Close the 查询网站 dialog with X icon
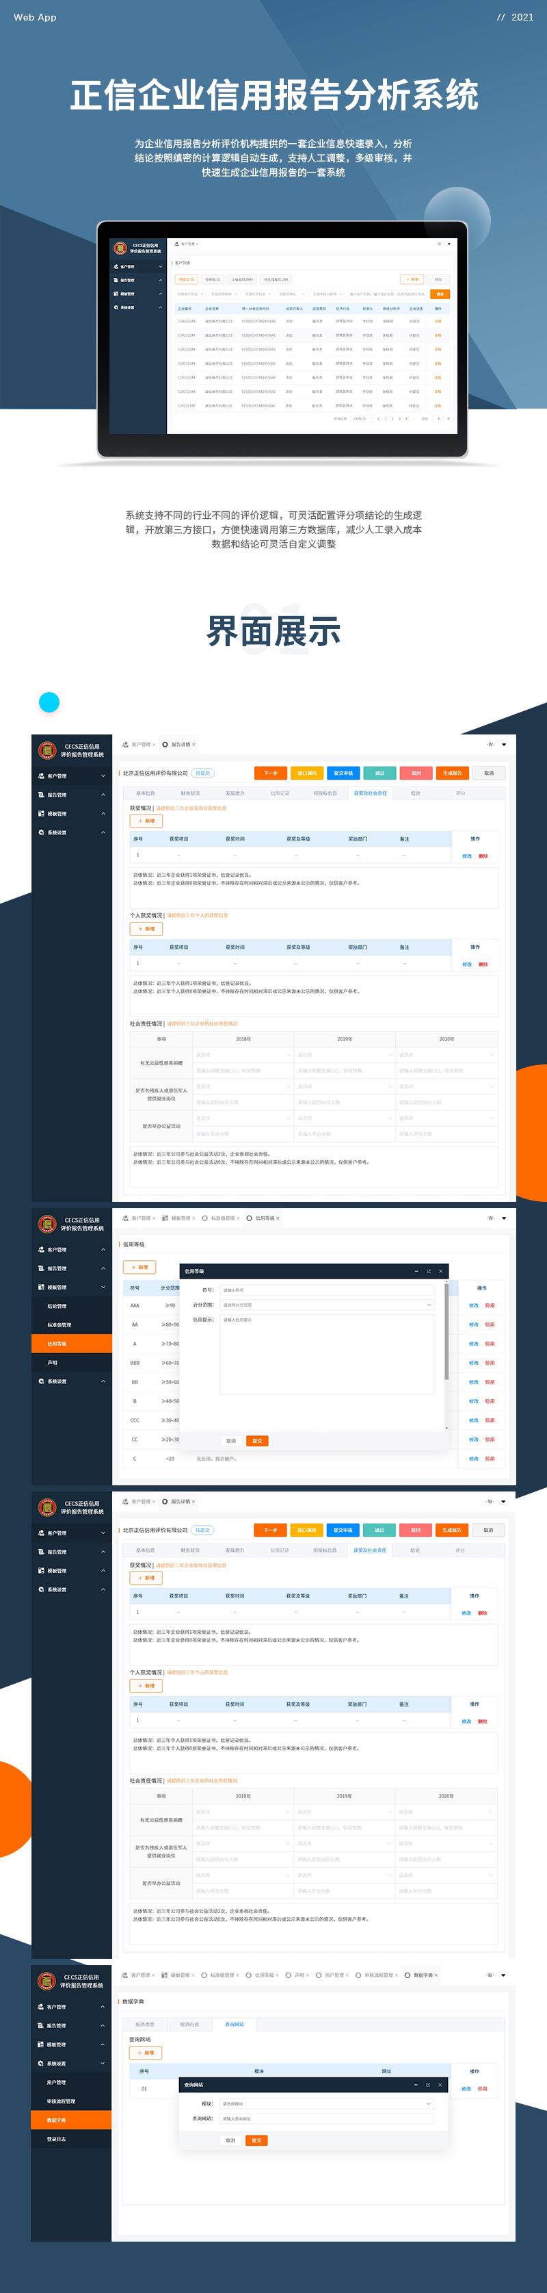Image resolution: width=547 pixels, height=2293 pixels. coord(440,2085)
